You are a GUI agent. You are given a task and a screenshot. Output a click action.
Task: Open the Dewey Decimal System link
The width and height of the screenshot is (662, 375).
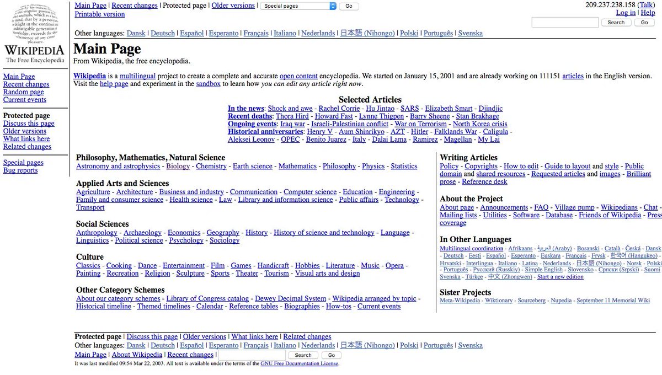coord(291,299)
